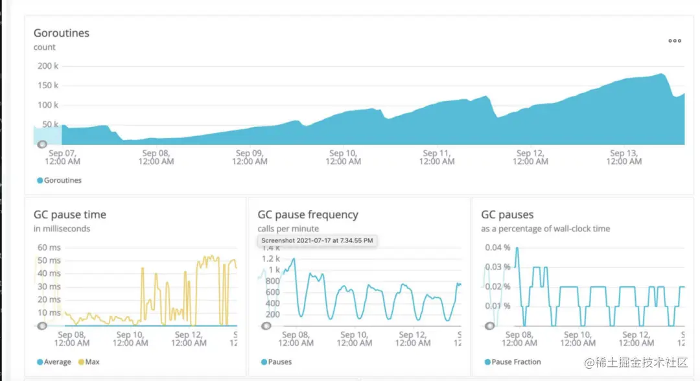Click the Goroutines chart title
Image resolution: width=700 pixels, height=381 pixels.
[x=62, y=33]
